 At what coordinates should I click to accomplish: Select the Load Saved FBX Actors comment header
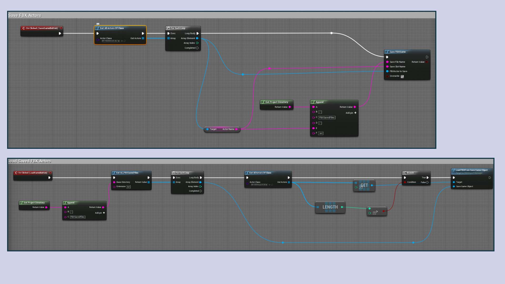pos(29,161)
